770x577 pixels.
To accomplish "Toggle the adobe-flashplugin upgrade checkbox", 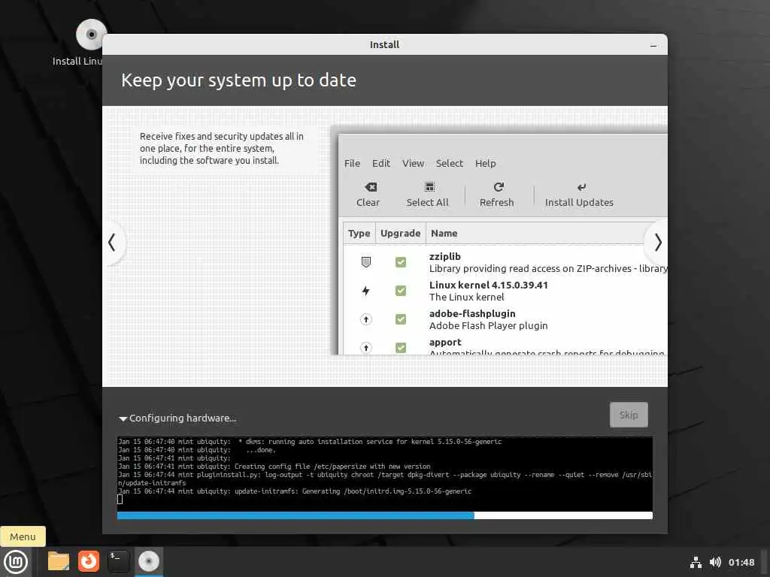I will pyautogui.click(x=401, y=319).
